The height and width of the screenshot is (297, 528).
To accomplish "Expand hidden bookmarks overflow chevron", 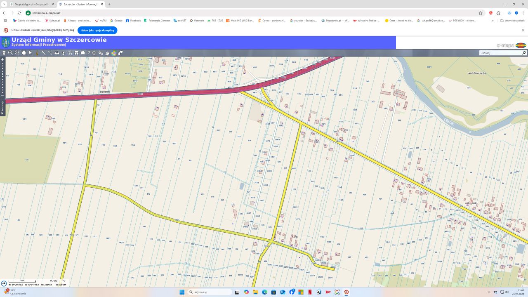I will (492, 20).
